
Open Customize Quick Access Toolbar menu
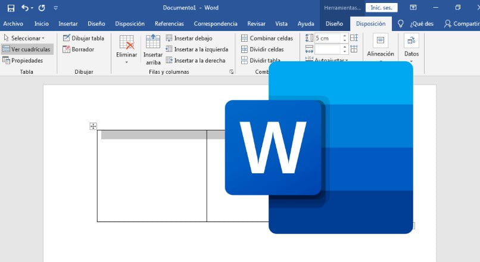click(56, 8)
